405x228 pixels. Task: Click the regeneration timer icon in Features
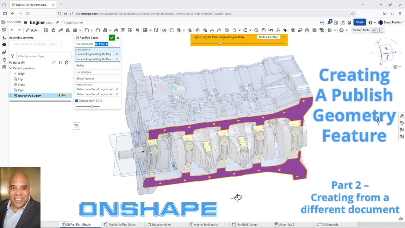(x=67, y=63)
